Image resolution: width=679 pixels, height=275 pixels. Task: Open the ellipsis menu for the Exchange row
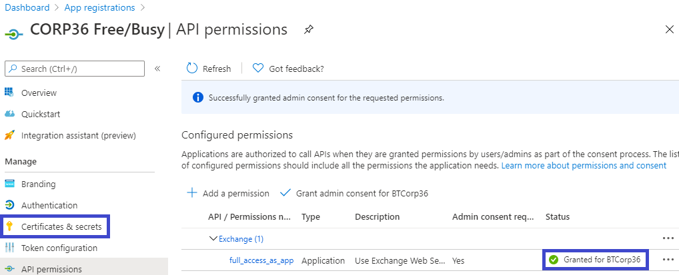tap(668, 238)
